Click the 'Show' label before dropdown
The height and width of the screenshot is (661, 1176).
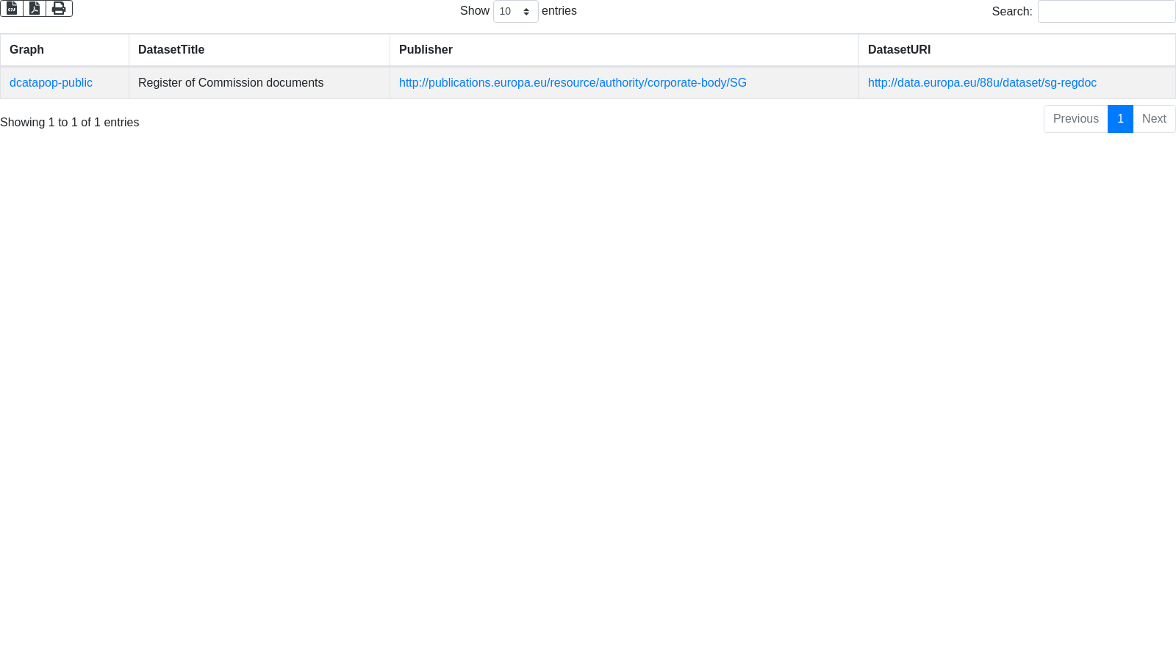(x=474, y=11)
